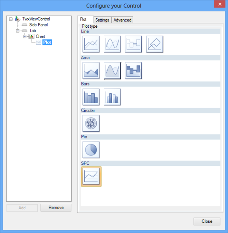
Task: Select the circular compass plot type
Action: pos(91,123)
